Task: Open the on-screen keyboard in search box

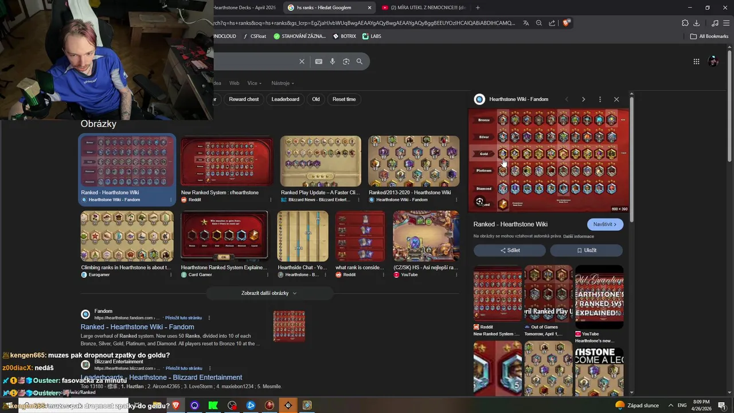Action: 319,61
